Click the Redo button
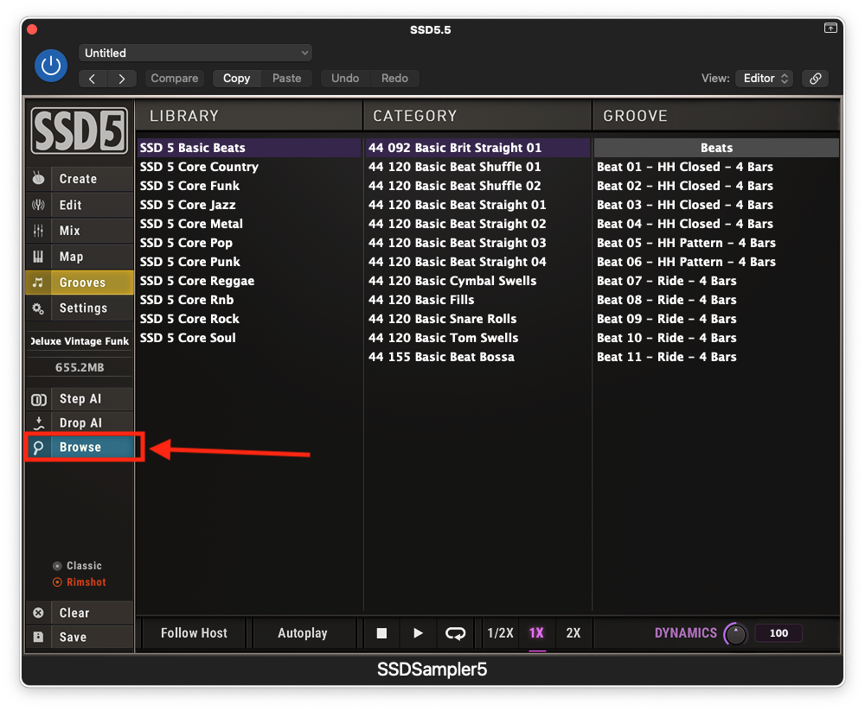 point(395,79)
